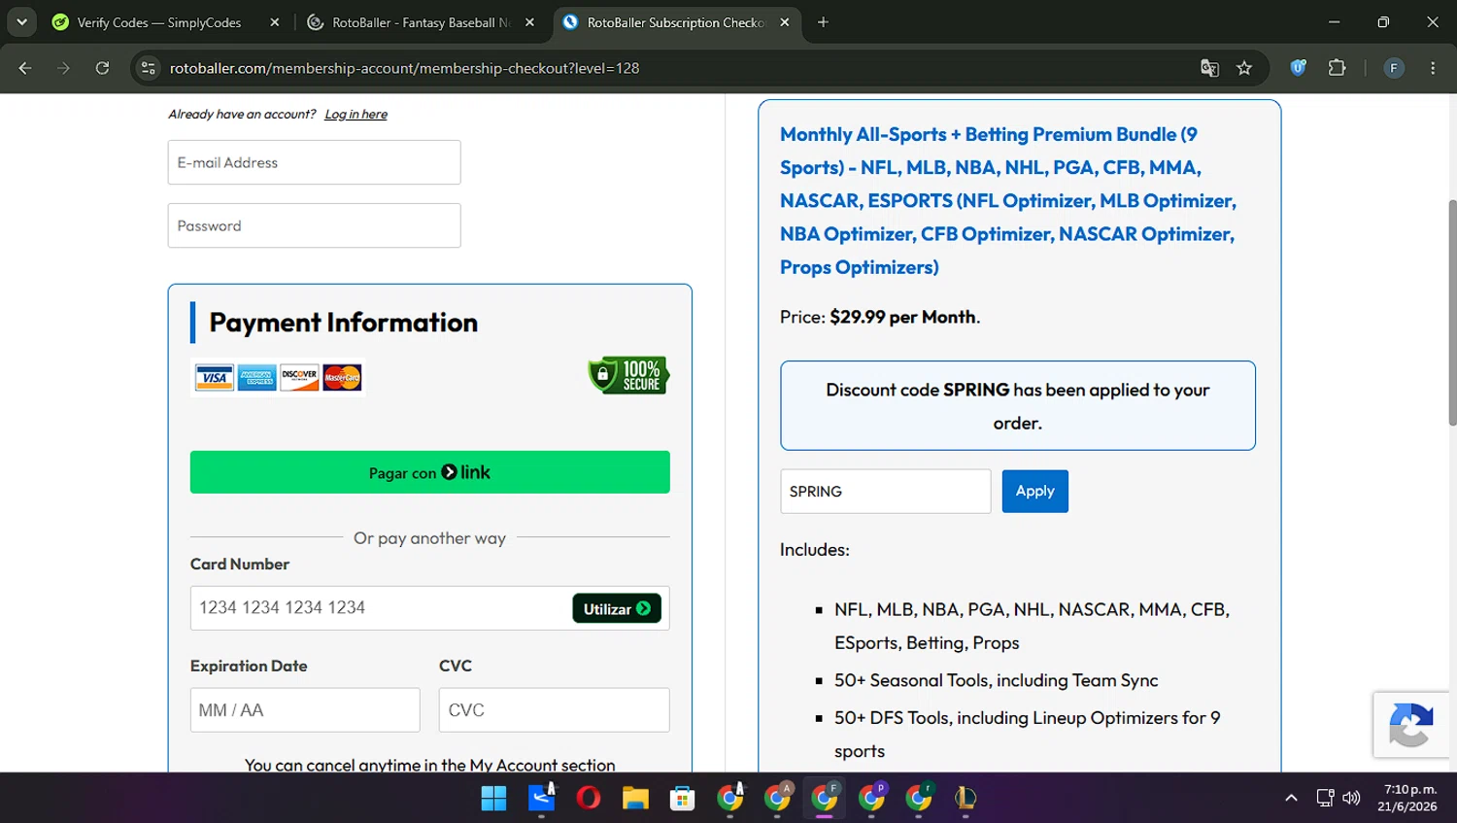Open Microsoft Store from the taskbar
This screenshot has width=1457, height=823.
click(x=682, y=798)
